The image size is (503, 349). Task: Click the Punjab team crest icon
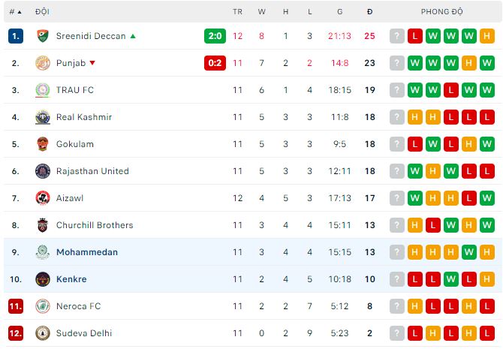pyautogui.click(x=43, y=63)
